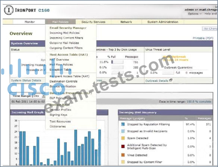Screen dimensions: 218x167
Task: Click the light blue Invalid Recipients legend square
Action: (x=123, y=131)
